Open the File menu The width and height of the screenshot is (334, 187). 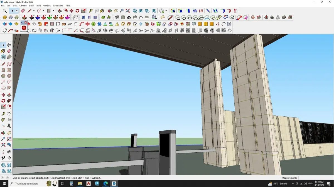point(3,6)
